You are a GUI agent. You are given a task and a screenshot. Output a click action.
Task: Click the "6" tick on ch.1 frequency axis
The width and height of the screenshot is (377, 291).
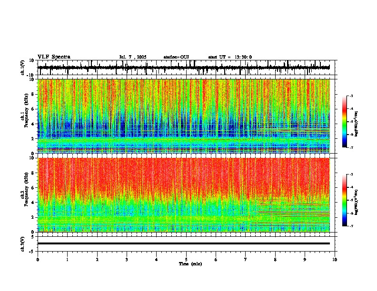tap(33, 109)
